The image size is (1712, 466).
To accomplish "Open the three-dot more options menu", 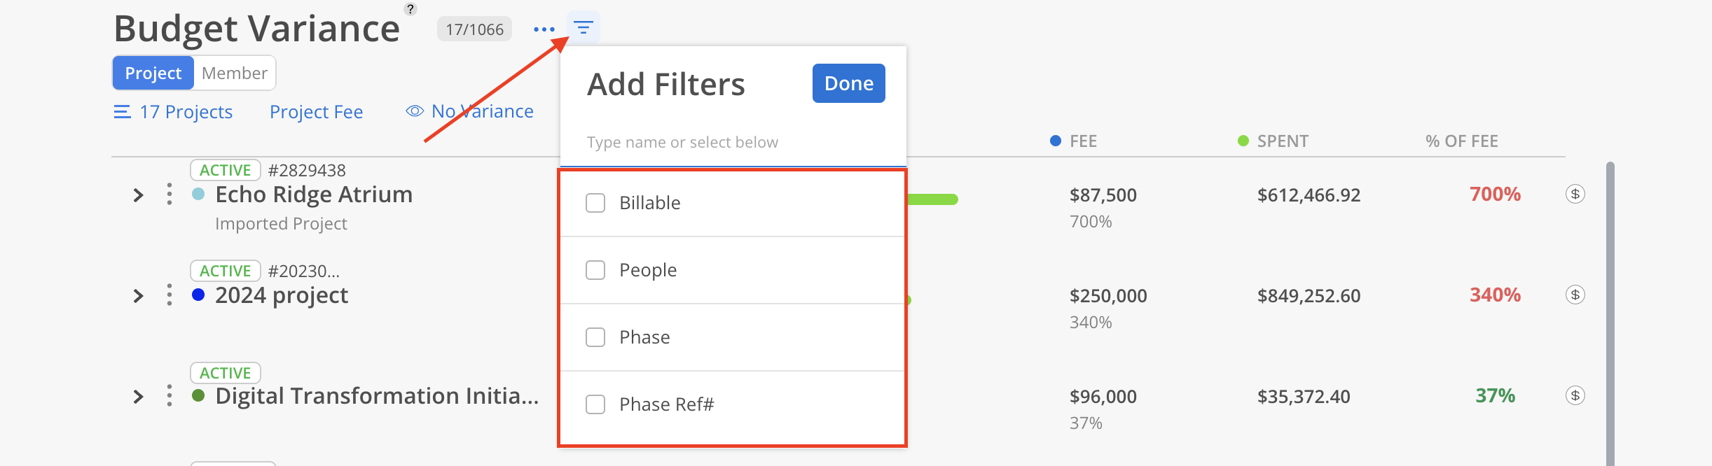I will pyautogui.click(x=544, y=29).
